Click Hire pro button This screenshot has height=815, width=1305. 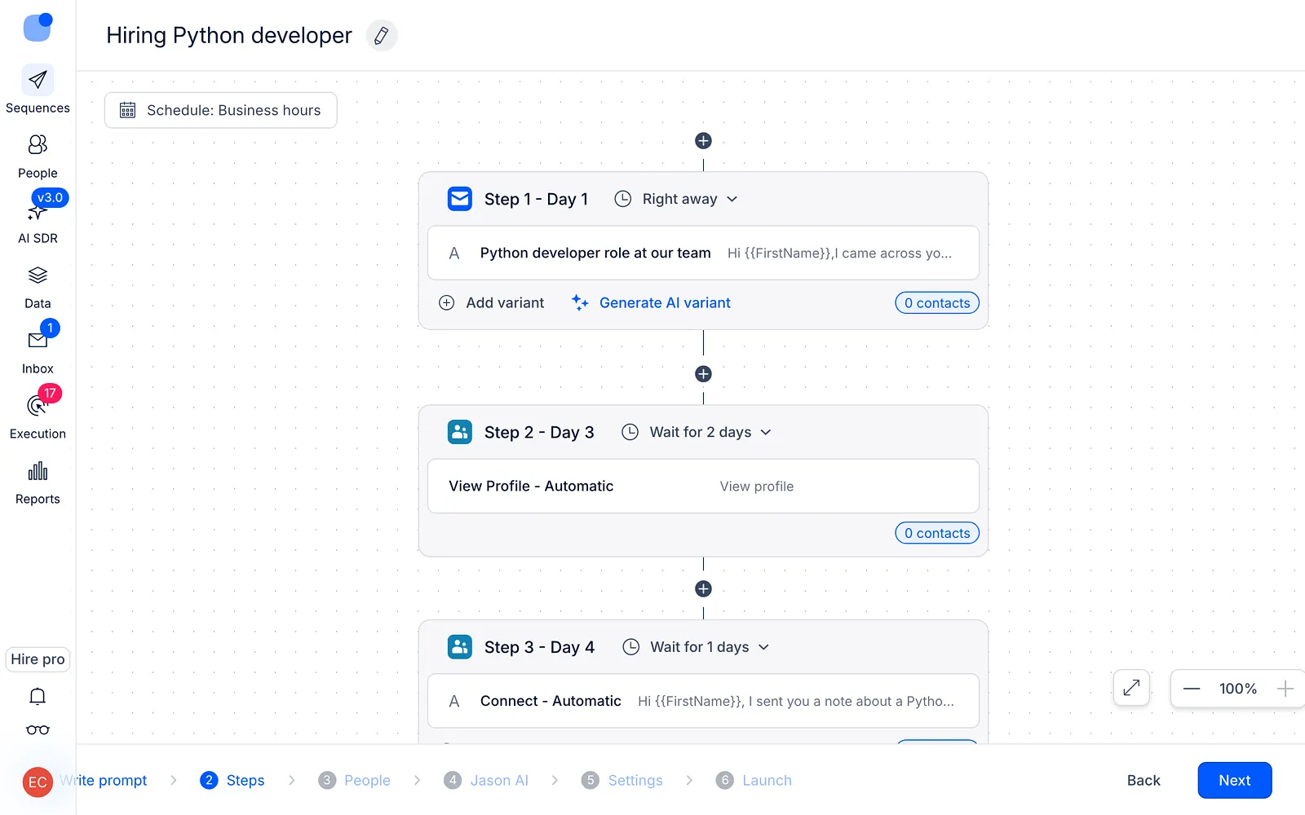(x=38, y=659)
